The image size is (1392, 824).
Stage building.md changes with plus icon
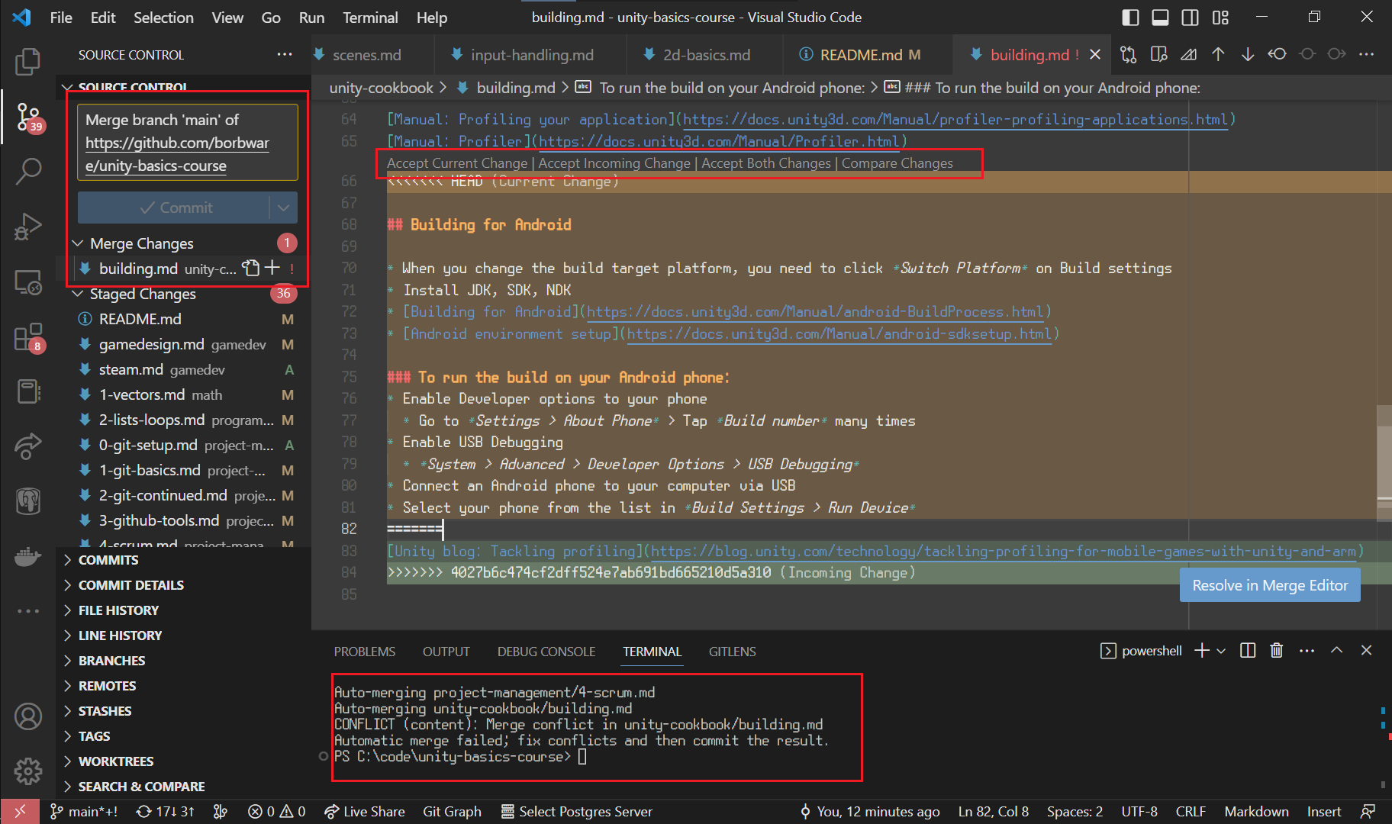[x=272, y=268]
